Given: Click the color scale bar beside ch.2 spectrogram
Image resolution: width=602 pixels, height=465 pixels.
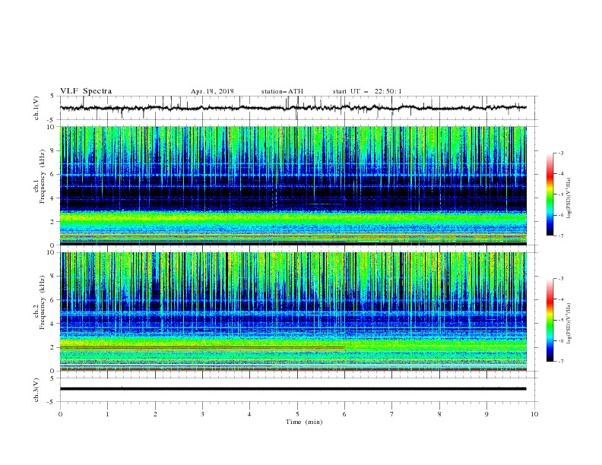Looking at the screenshot, I should 550,320.
